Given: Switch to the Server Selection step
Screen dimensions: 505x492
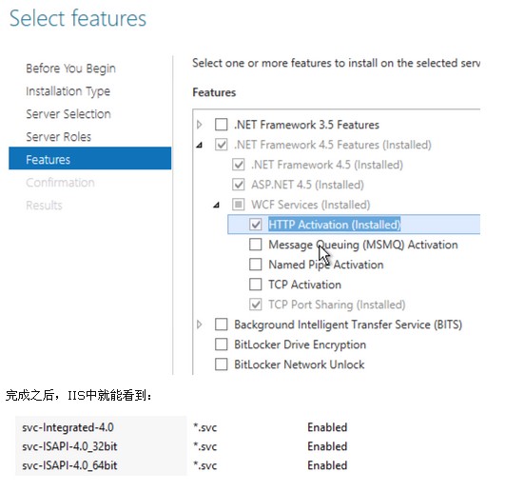Looking at the screenshot, I should (x=68, y=114).
